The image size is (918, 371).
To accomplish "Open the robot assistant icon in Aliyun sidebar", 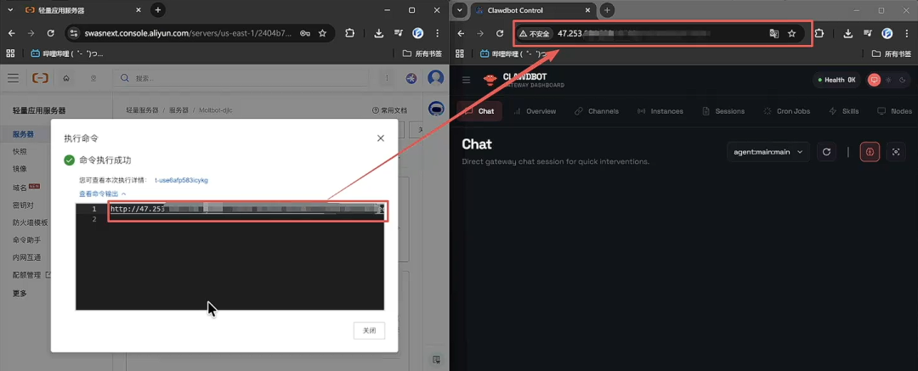I will (435, 109).
